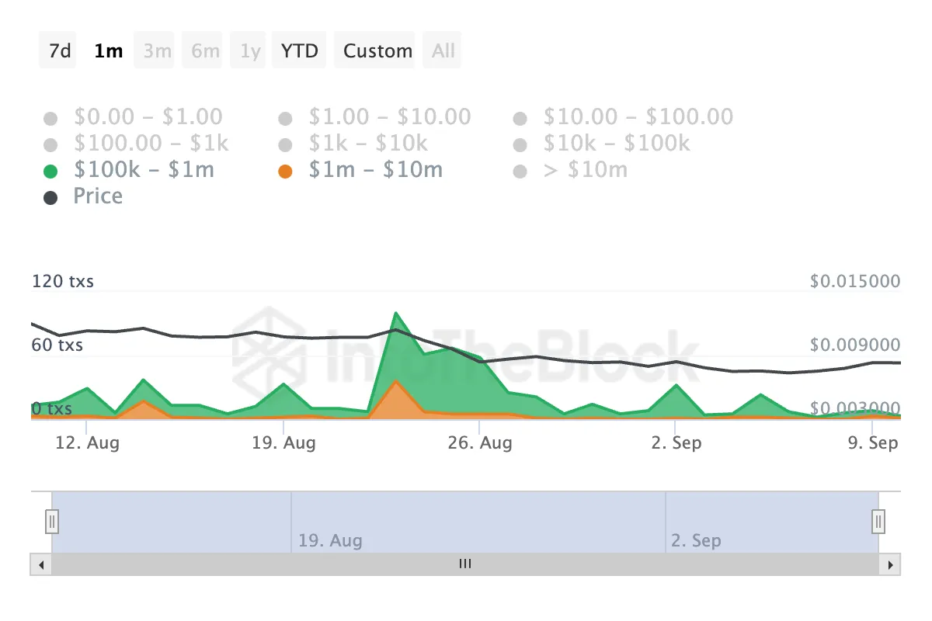Click the navigator area near 19. Aug
Viewport: 932px width, 621px height.
330,540
